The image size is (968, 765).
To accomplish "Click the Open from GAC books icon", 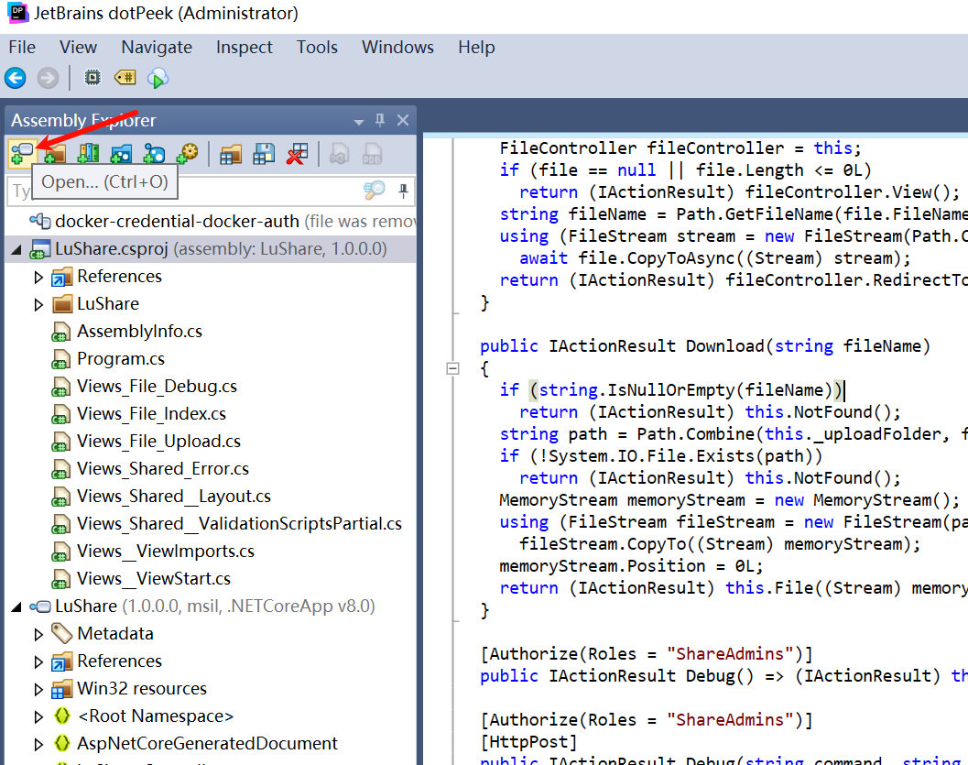I will coord(88,154).
